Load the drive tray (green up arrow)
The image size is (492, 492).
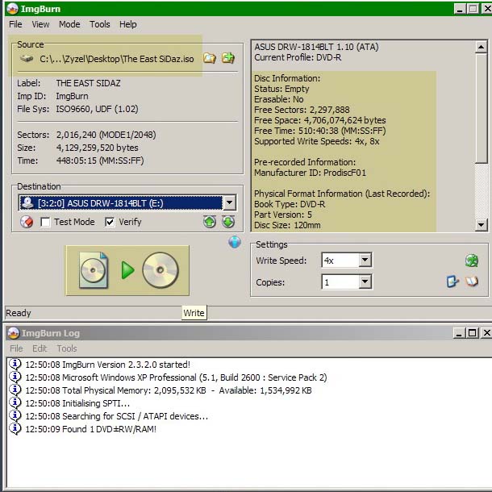tap(210, 222)
